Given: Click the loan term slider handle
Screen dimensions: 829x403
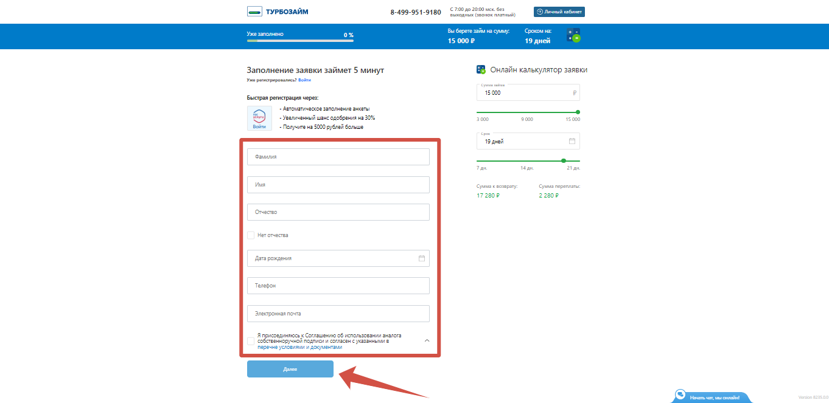Looking at the screenshot, I should [x=563, y=160].
